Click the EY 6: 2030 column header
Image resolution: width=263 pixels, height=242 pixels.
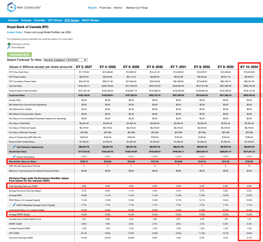point(155,67)
